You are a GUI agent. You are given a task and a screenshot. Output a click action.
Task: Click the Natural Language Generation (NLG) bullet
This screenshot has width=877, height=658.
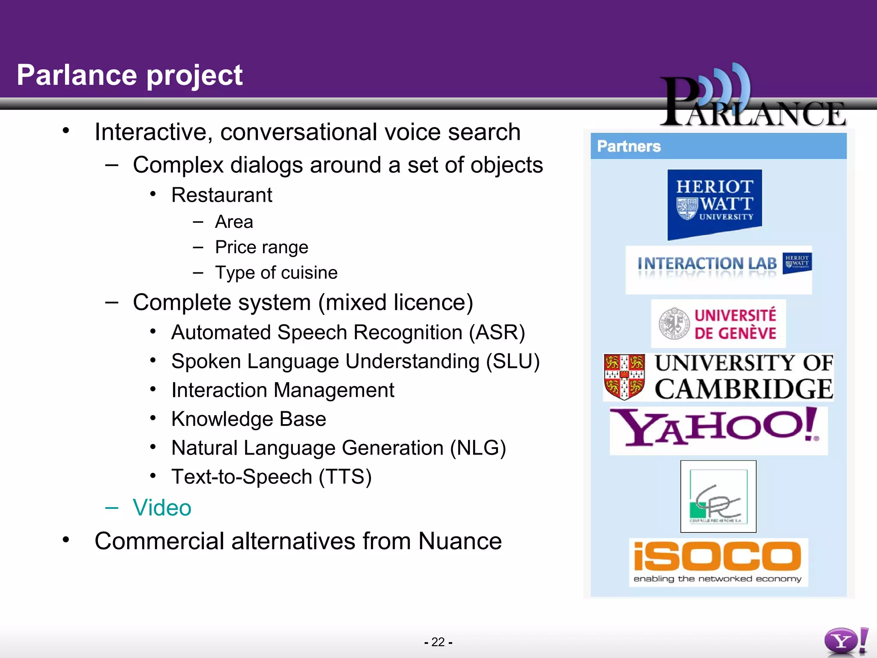tap(338, 448)
